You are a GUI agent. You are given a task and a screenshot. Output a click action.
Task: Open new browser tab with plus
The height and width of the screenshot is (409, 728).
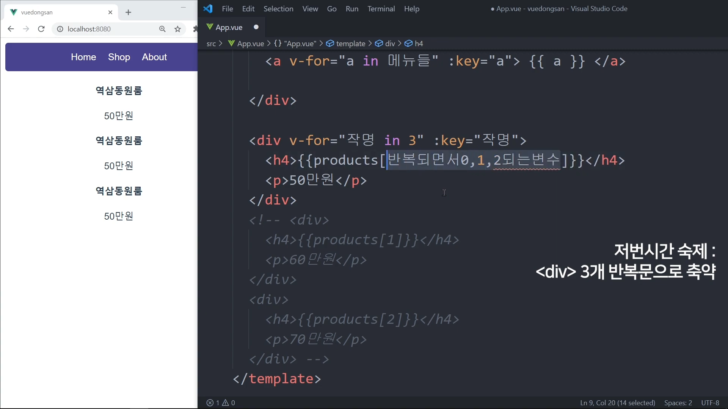128,12
